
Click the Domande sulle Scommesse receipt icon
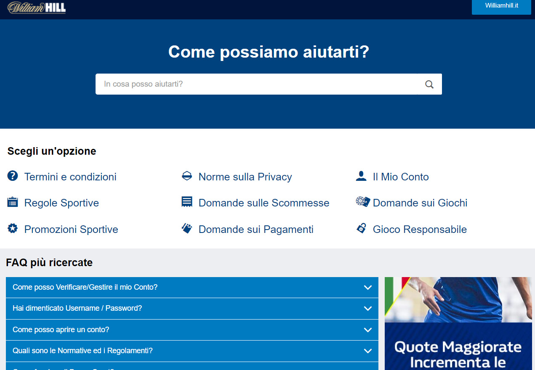[187, 202]
